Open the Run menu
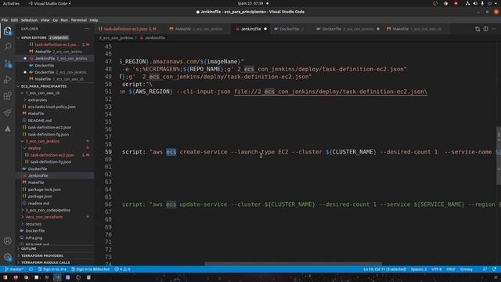The width and height of the screenshot is (501, 282). point(64,20)
